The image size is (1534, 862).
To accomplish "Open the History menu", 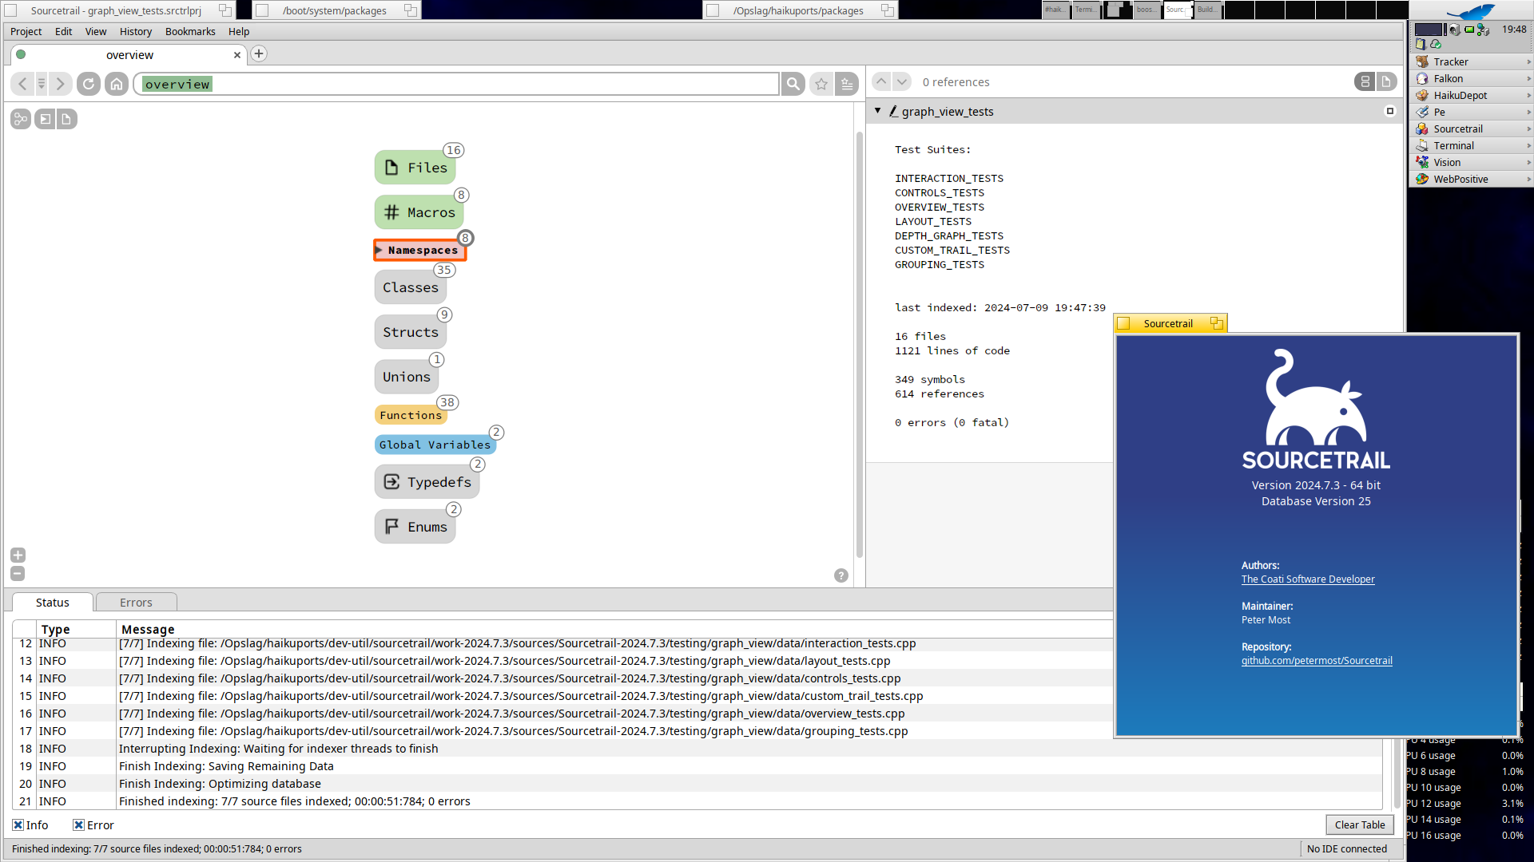I will pyautogui.click(x=136, y=31).
